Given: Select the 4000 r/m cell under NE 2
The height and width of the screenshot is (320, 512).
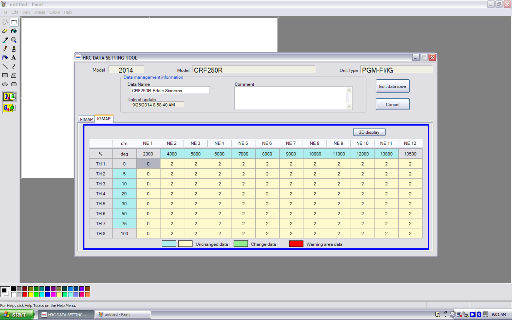Looking at the screenshot, I should [172, 154].
